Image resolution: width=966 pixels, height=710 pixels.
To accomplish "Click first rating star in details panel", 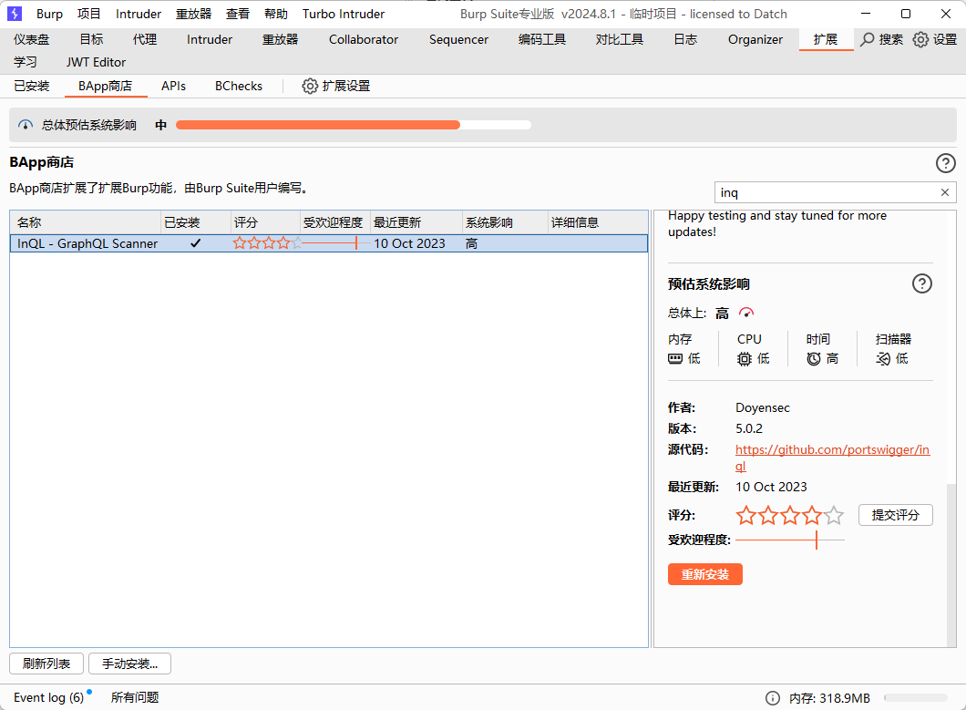I will click(746, 515).
